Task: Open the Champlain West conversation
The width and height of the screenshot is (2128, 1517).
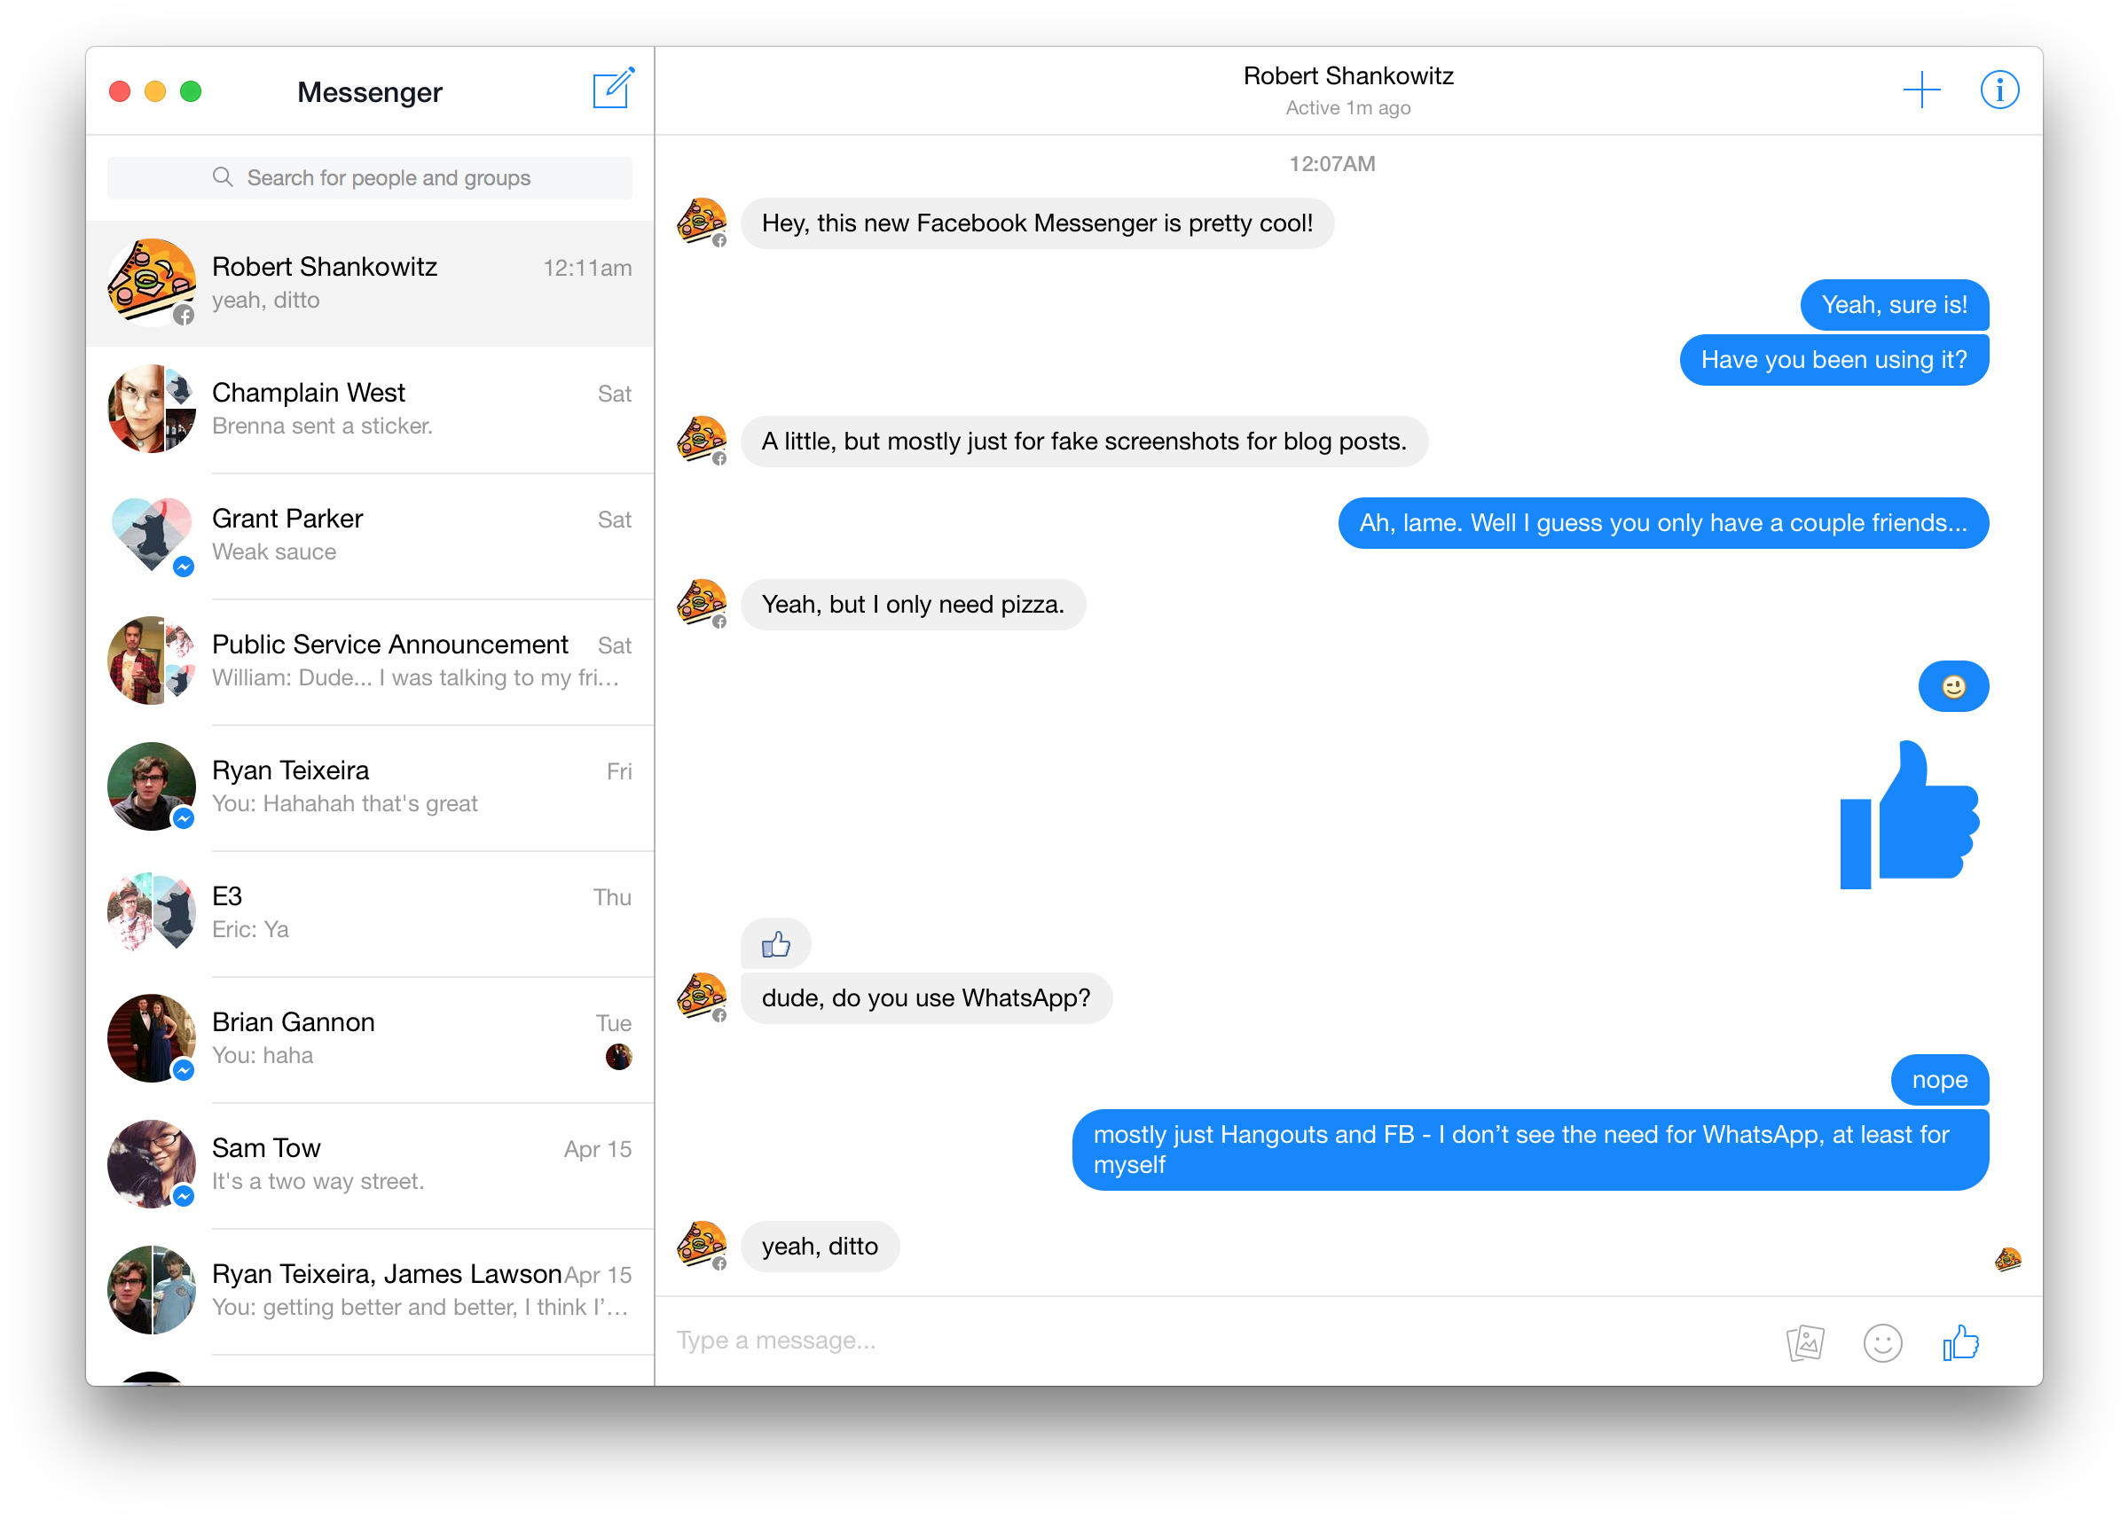Action: [370, 409]
